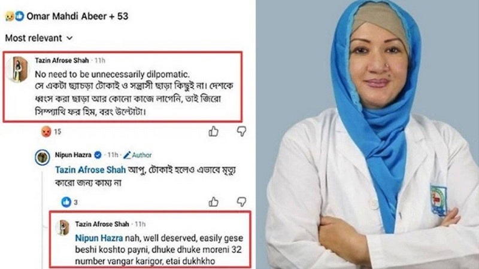Open Nipun Hazra's round profile picture

[x=42, y=157]
